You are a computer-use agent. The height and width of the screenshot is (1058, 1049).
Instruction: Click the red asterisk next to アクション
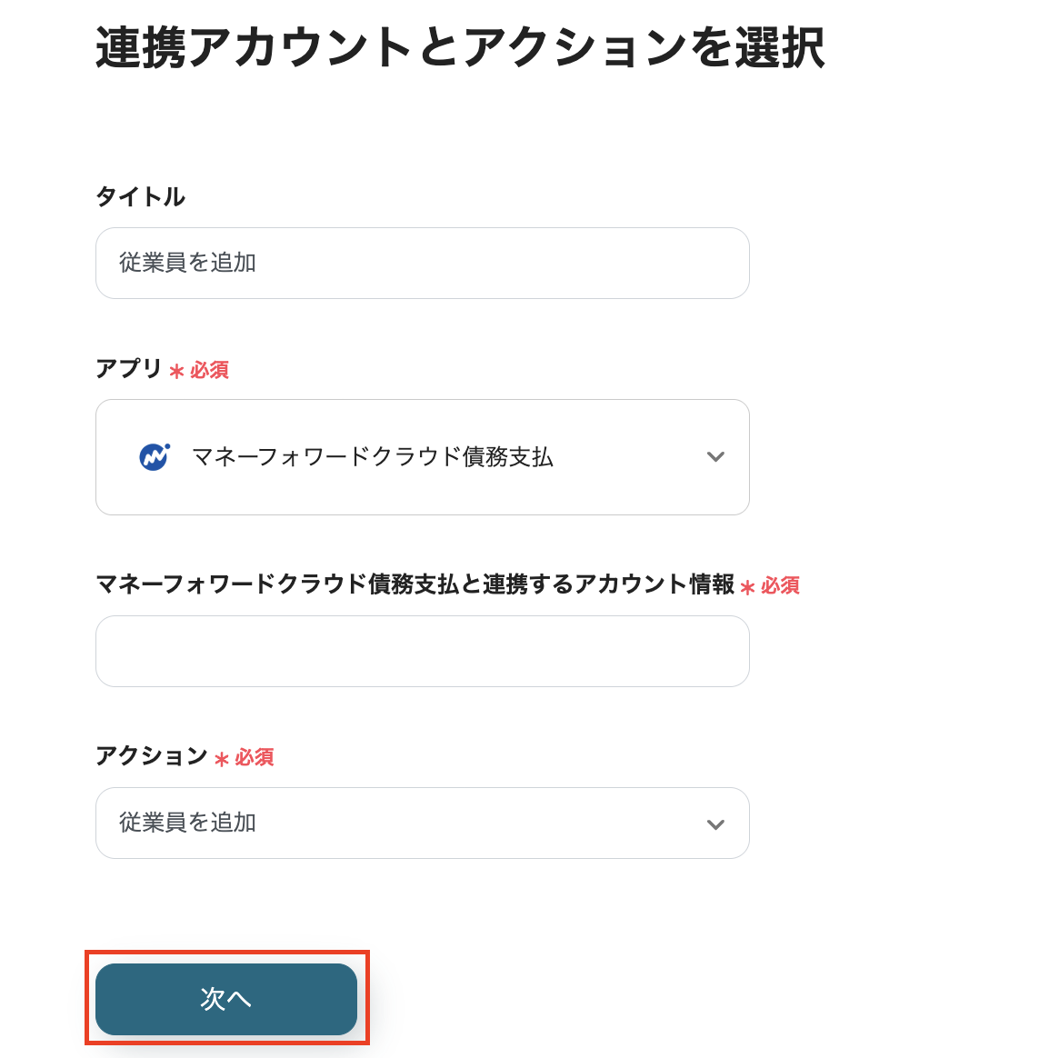click(221, 759)
